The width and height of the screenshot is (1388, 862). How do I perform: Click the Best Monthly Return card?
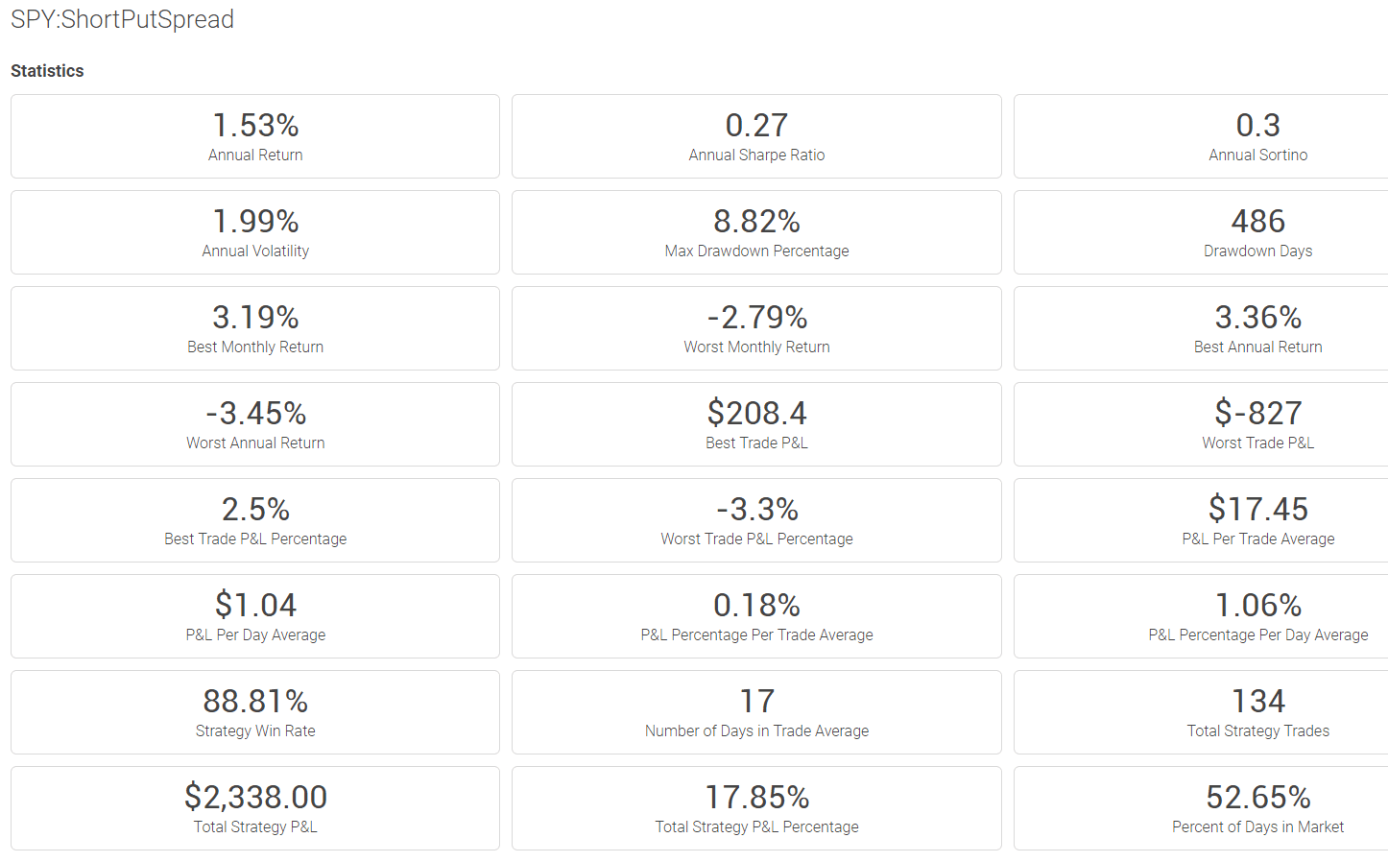(x=255, y=328)
